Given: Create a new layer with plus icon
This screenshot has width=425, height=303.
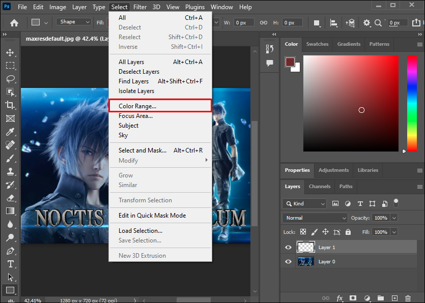Looking at the screenshot, I should 394,298.
